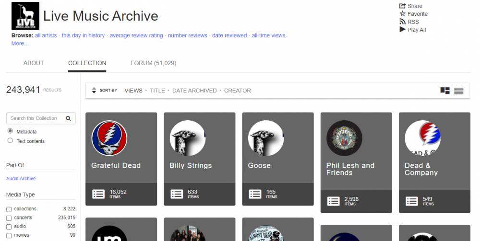Browse by number reviews link

188,35
